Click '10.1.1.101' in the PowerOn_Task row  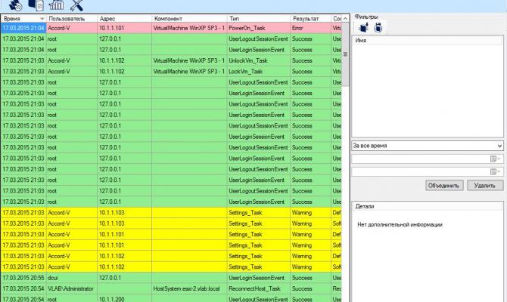[x=124, y=28]
